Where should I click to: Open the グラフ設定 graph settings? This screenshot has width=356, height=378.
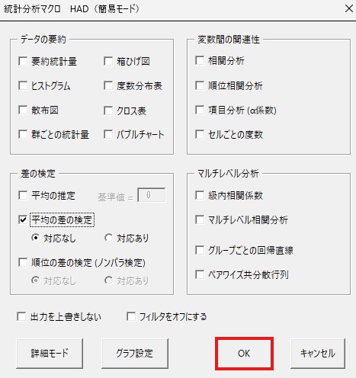coord(135,354)
